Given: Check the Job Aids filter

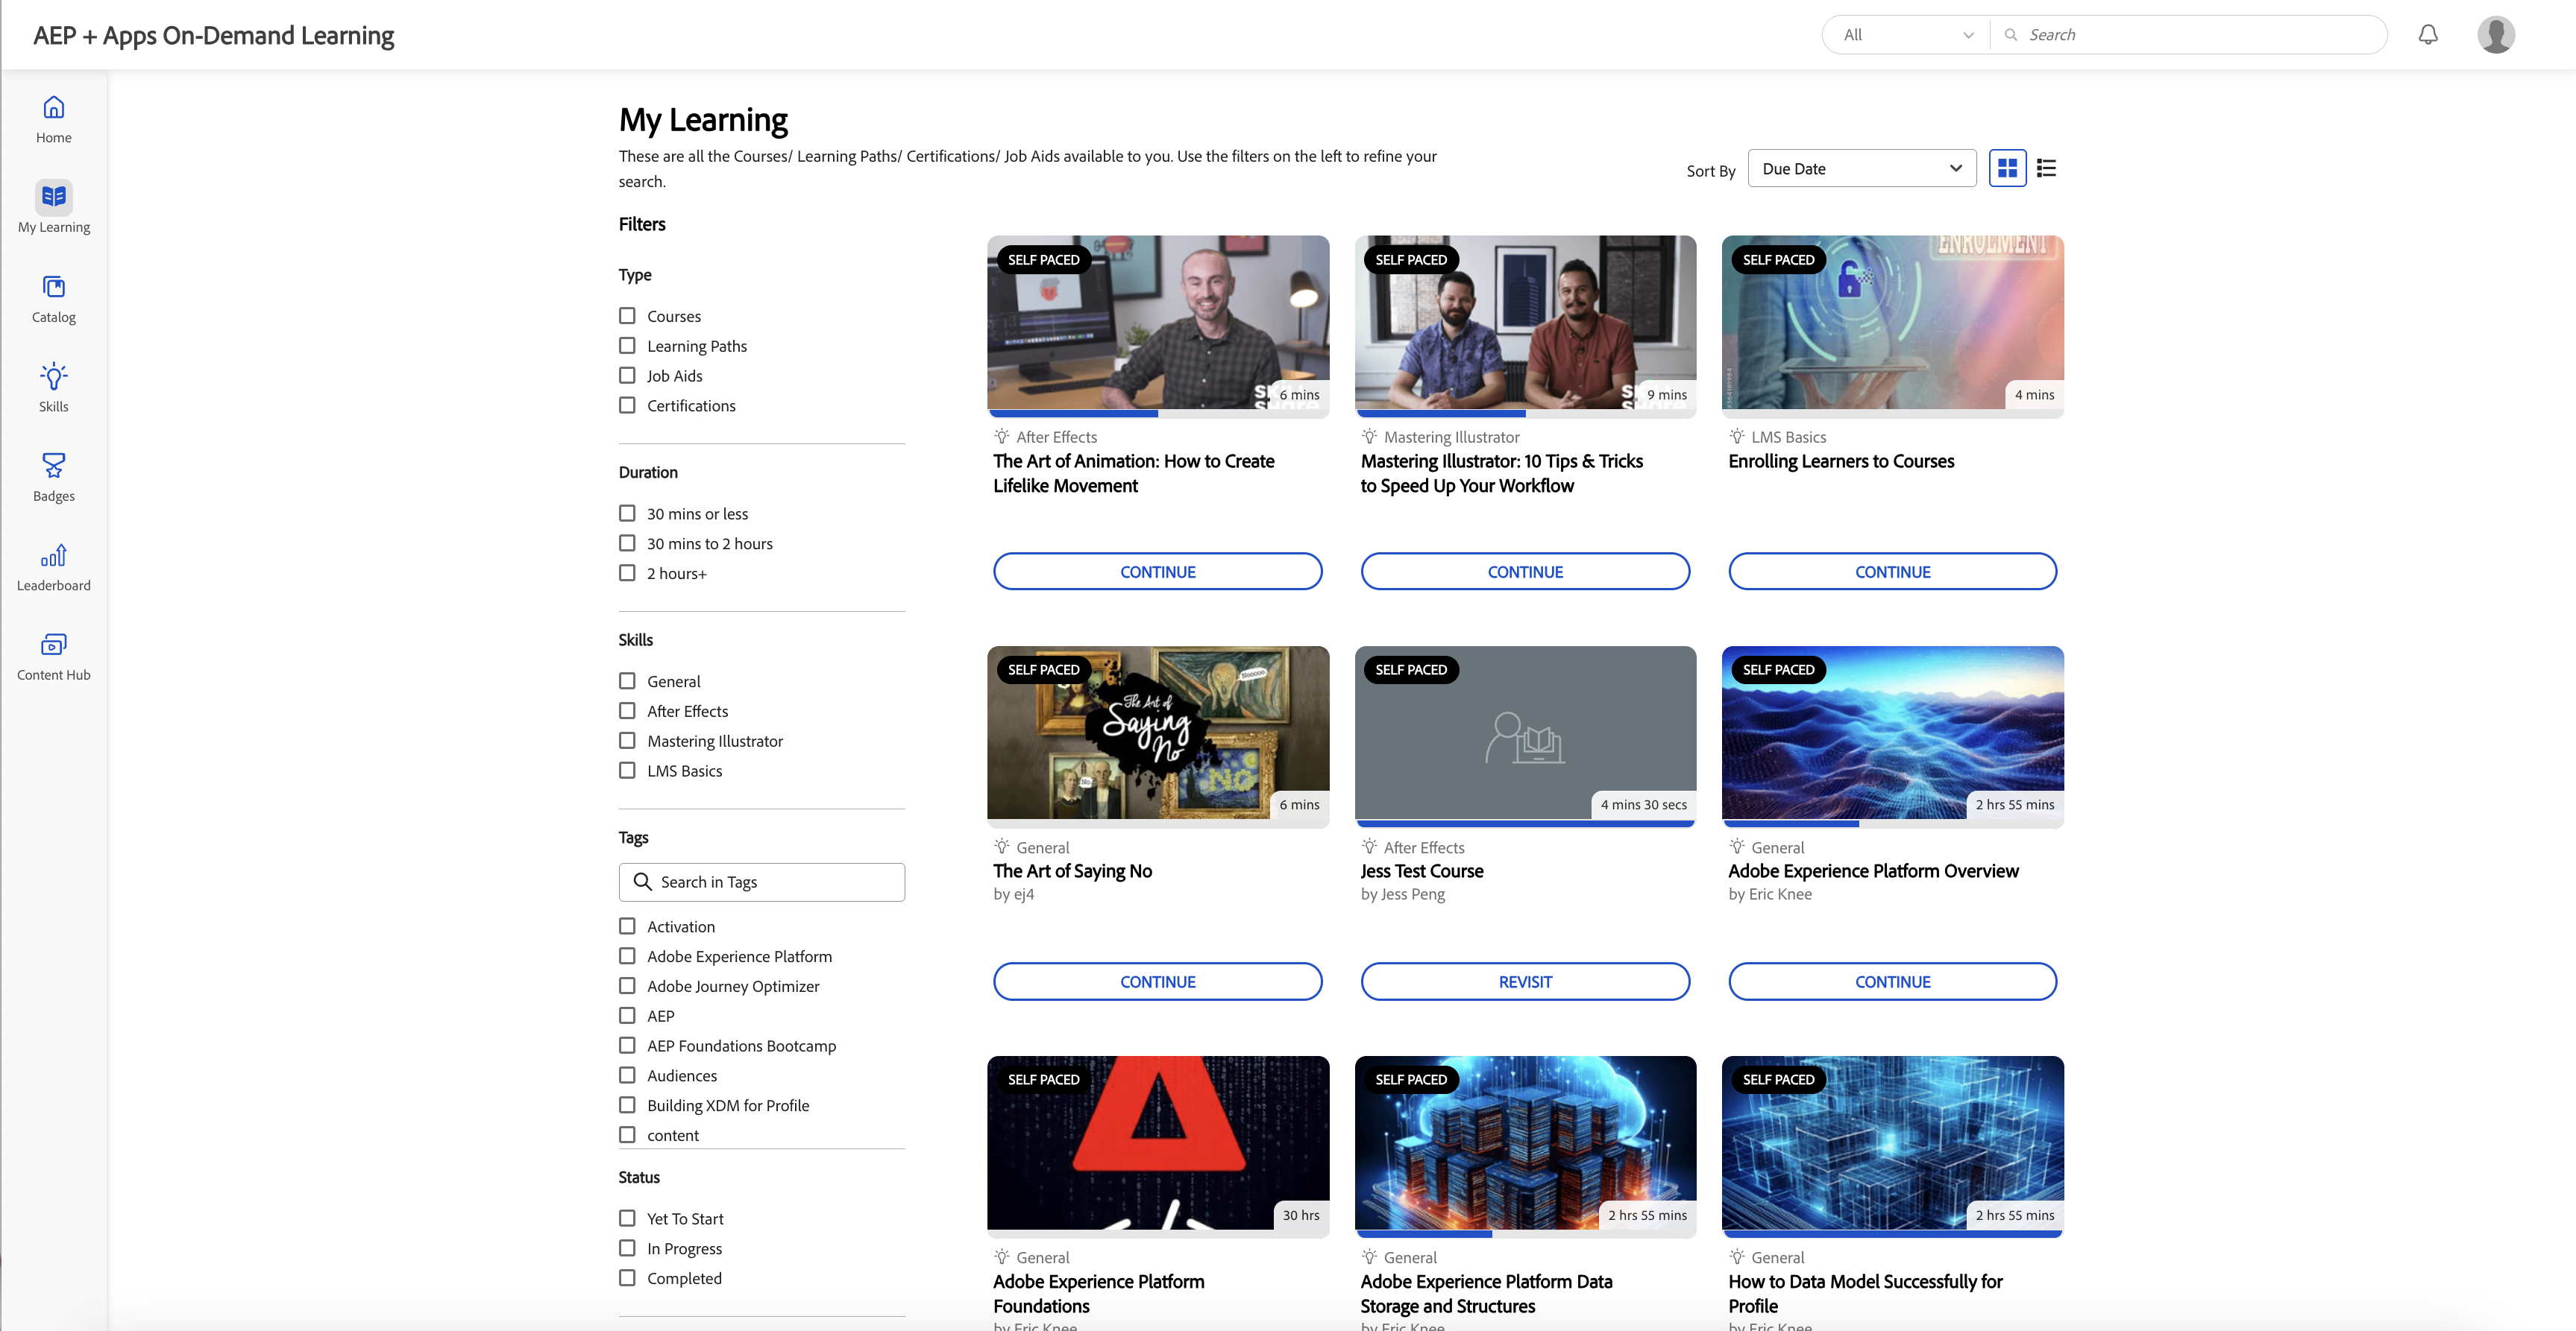Looking at the screenshot, I should coord(627,376).
